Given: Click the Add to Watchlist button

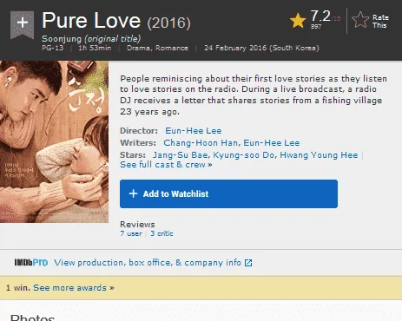Looking at the screenshot, I should point(228,193).
